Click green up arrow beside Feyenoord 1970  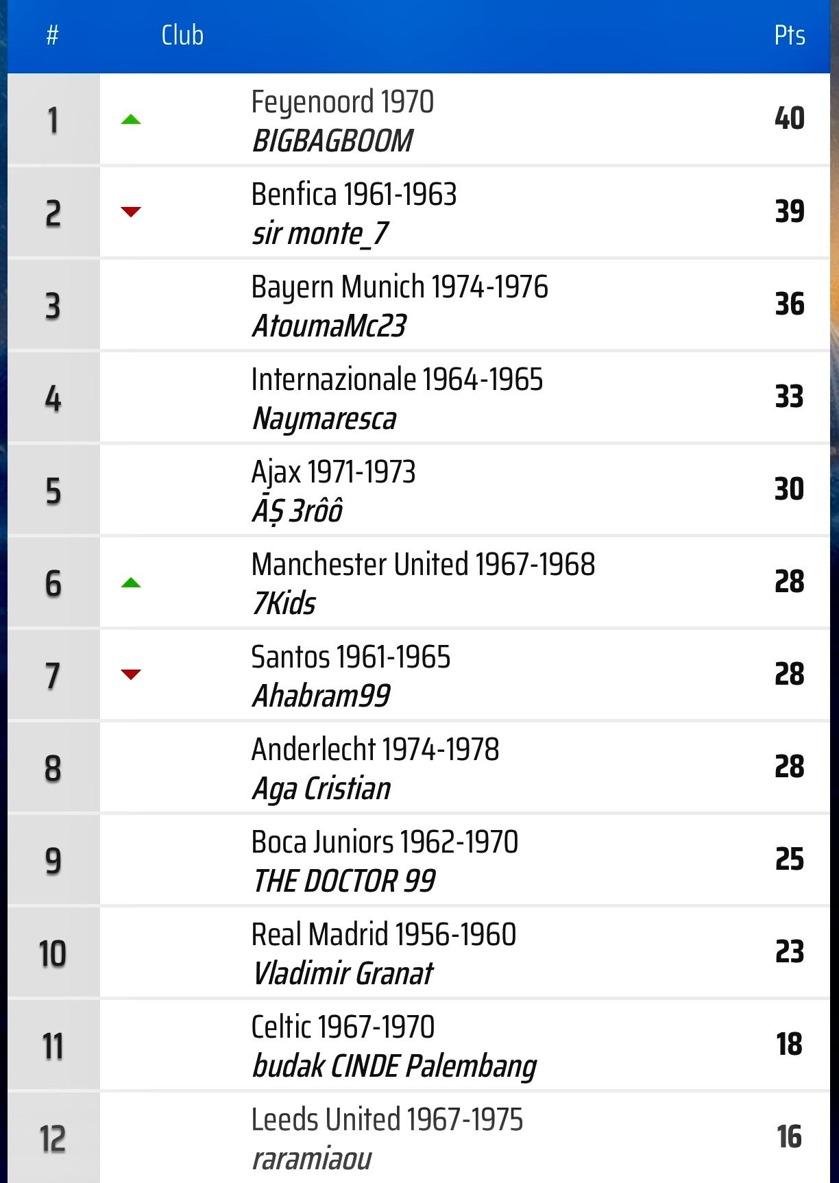tap(130, 120)
